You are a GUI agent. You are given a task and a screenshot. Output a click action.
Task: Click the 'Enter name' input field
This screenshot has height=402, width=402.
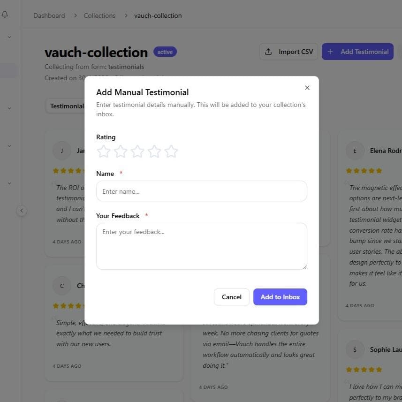[x=201, y=191]
